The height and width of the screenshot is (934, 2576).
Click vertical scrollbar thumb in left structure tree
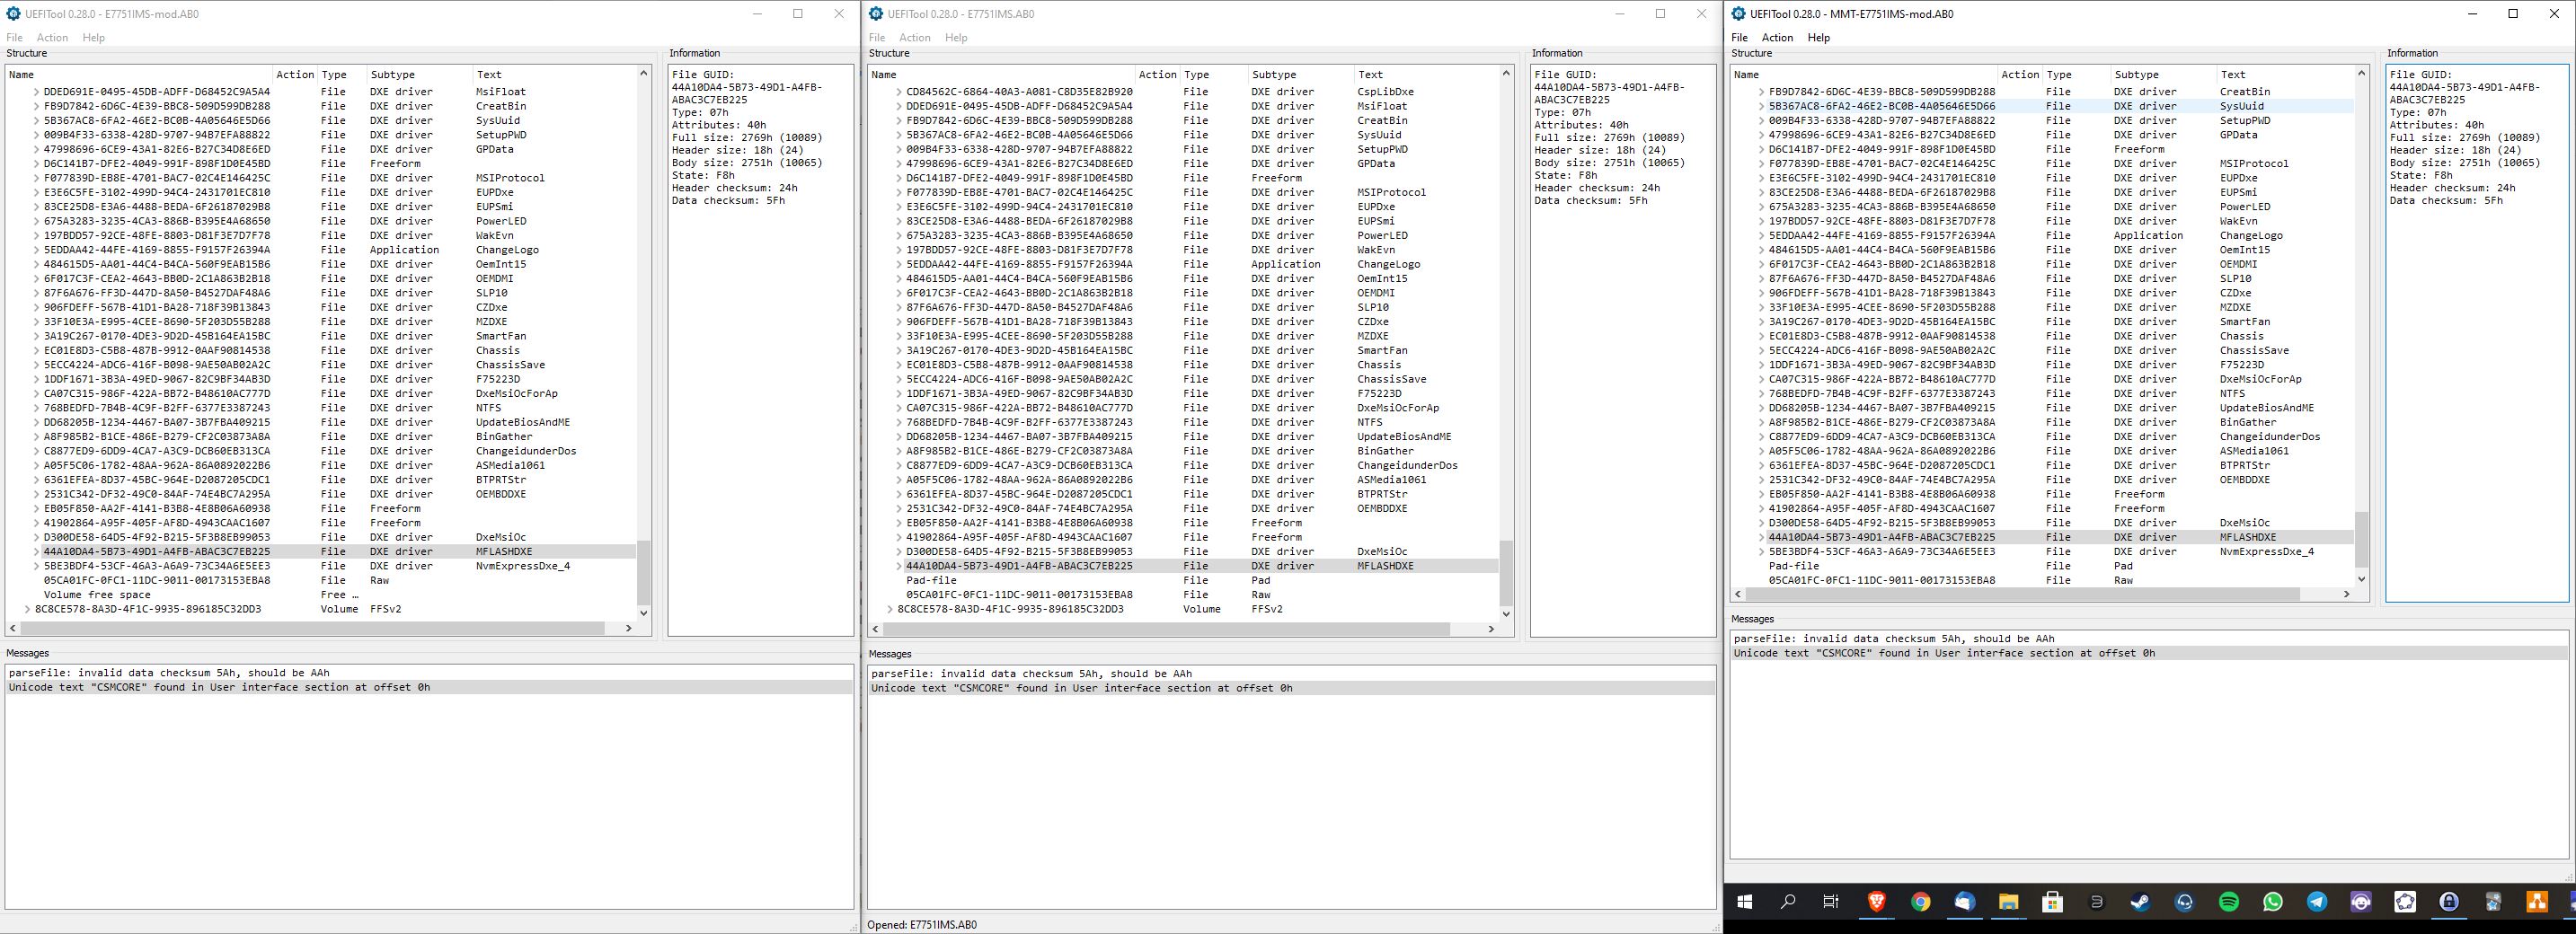(x=643, y=572)
